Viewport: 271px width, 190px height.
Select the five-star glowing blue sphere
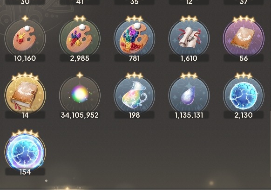point(25,152)
